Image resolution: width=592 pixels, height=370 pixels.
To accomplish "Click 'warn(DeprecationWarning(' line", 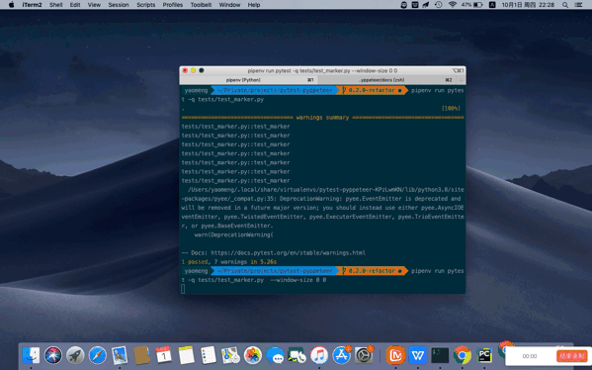I will pyautogui.click(x=233, y=234).
